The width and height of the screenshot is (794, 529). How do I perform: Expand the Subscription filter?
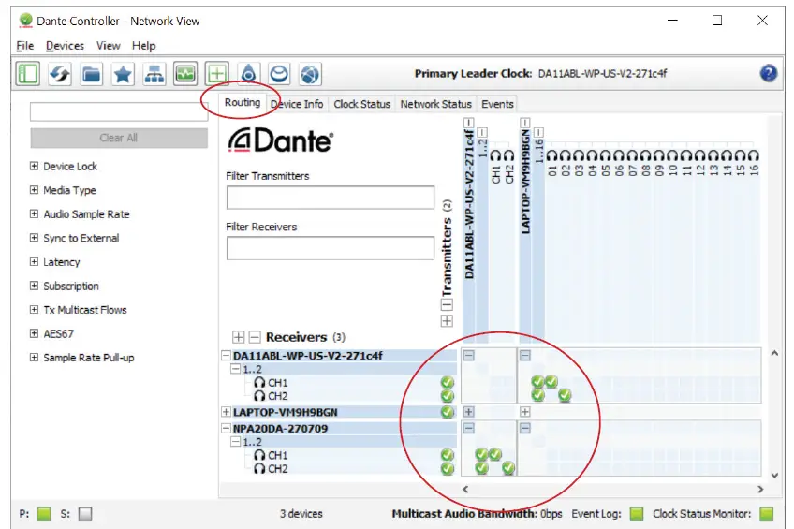(x=34, y=286)
